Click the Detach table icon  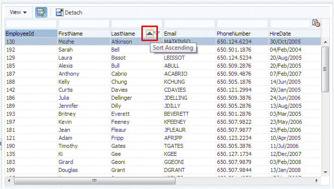click(x=59, y=13)
